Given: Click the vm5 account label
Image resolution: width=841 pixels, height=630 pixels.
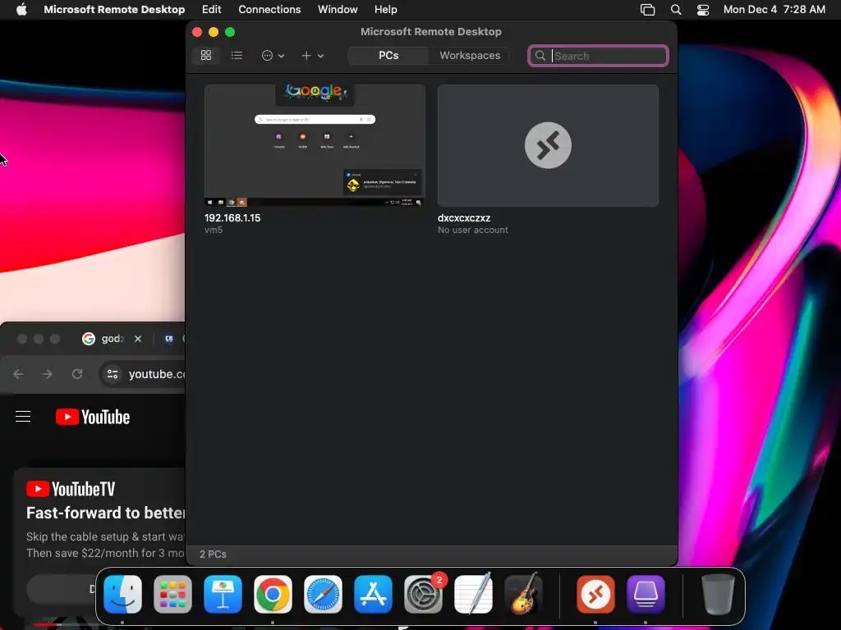Looking at the screenshot, I should click(x=214, y=230).
